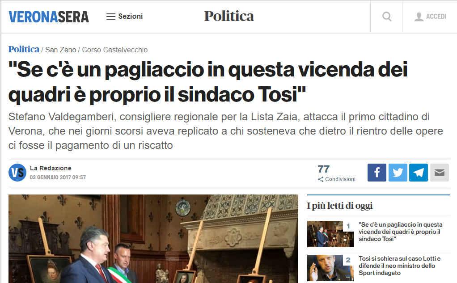This screenshot has width=457, height=283.
Task: Share article via email envelope icon
Action: pyautogui.click(x=440, y=173)
